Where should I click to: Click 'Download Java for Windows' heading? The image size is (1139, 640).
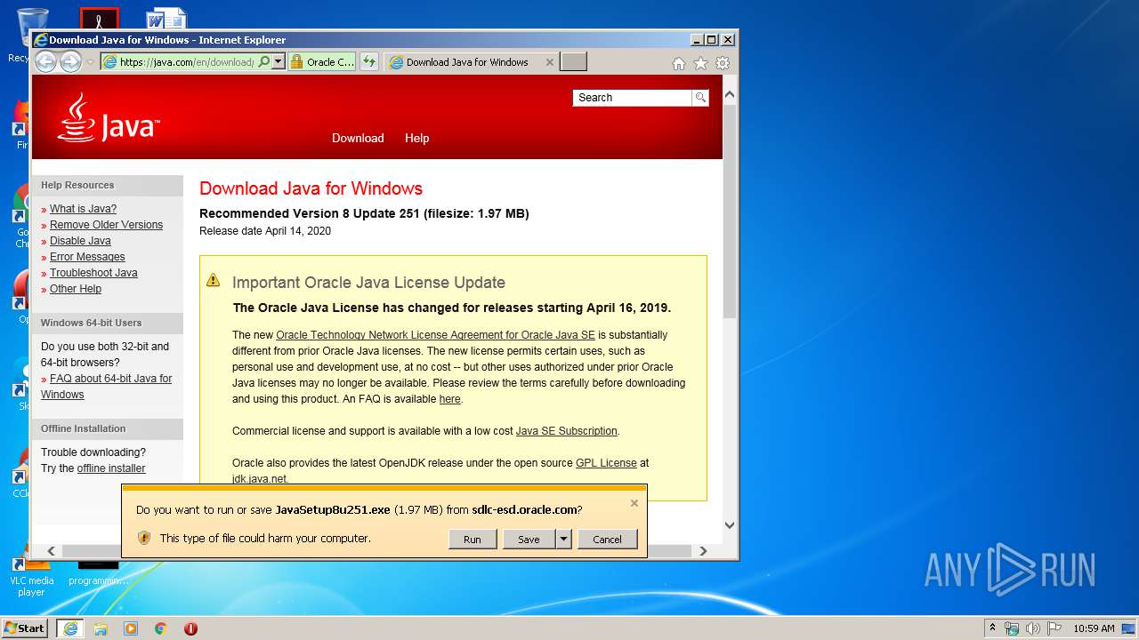pos(311,188)
